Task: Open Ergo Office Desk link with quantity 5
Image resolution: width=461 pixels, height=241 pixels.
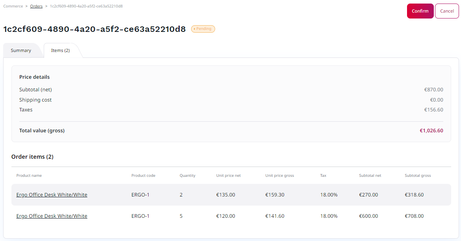Action: pyautogui.click(x=52, y=216)
